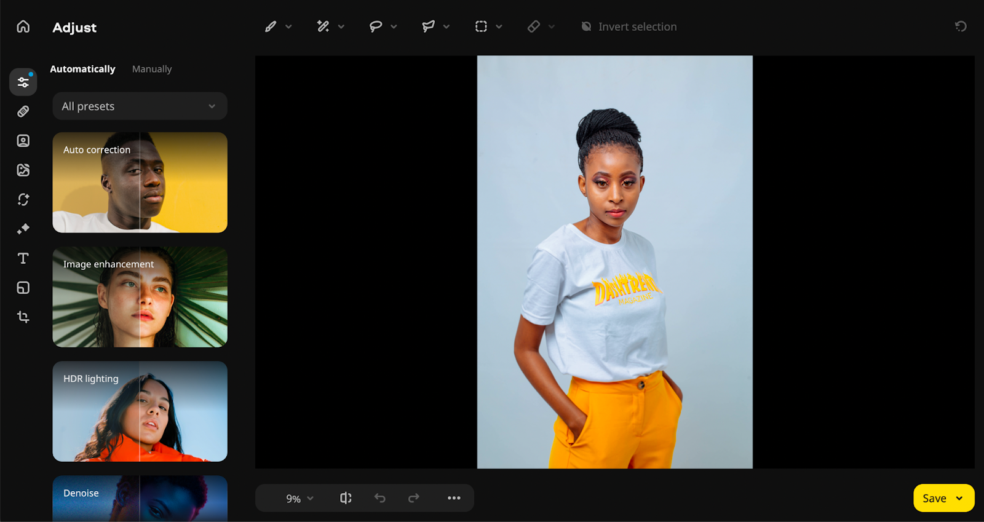Select the eraser selection tool
The image size is (984, 522).
[x=534, y=26]
